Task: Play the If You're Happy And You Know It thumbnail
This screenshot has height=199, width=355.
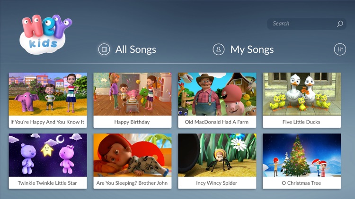Action: (48, 94)
